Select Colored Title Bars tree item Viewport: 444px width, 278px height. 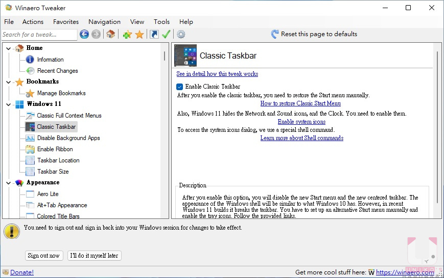coord(58,216)
